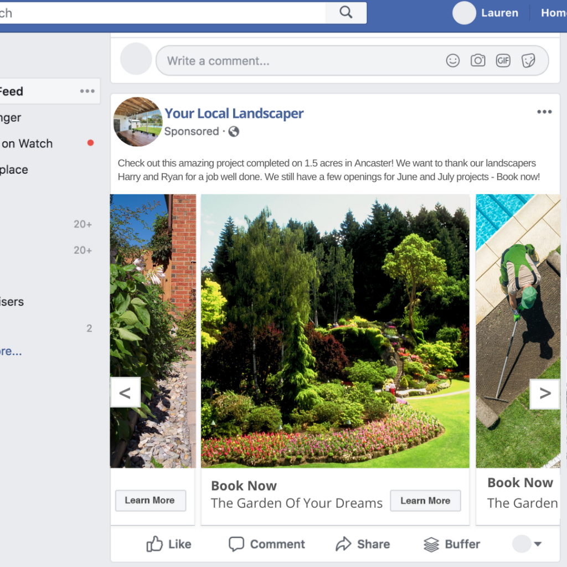The width and height of the screenshot is (567, 567).
Task: Click the public globe audience icon
Action: click(234, 131)
